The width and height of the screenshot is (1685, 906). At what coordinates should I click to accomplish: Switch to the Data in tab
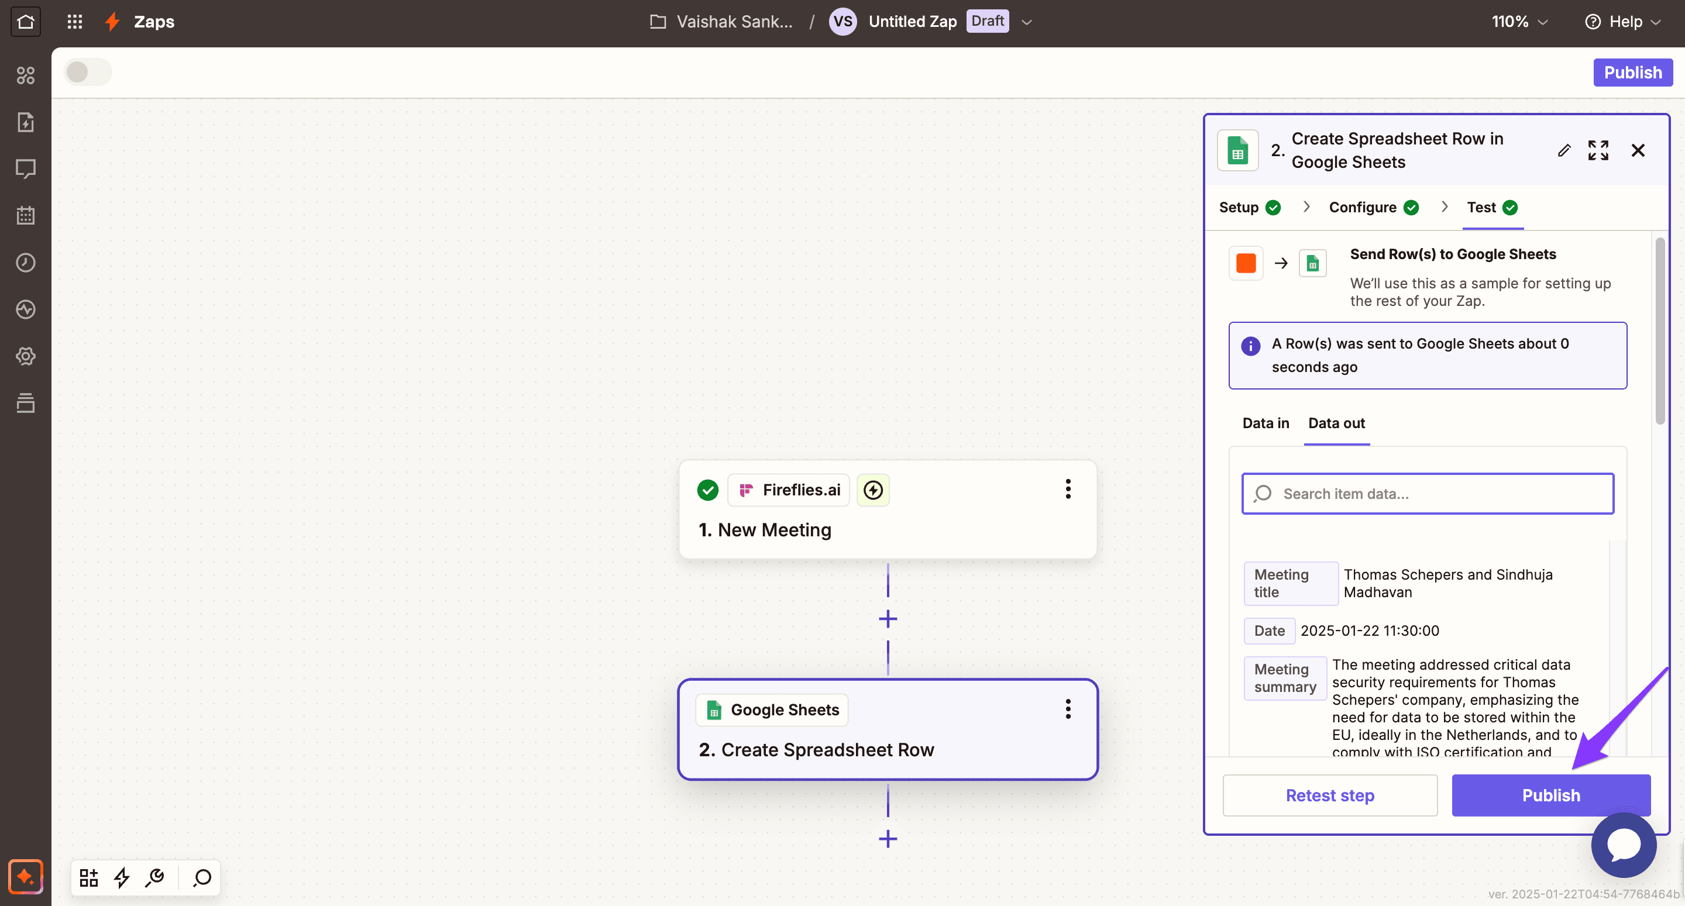(1265, 423)
